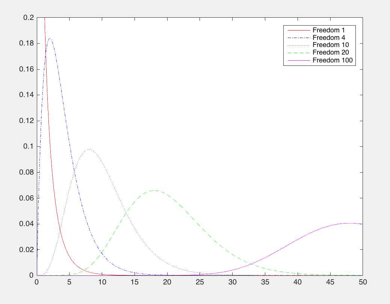
Task: Click x-axis tick label 5
Action: pos(70,282)
